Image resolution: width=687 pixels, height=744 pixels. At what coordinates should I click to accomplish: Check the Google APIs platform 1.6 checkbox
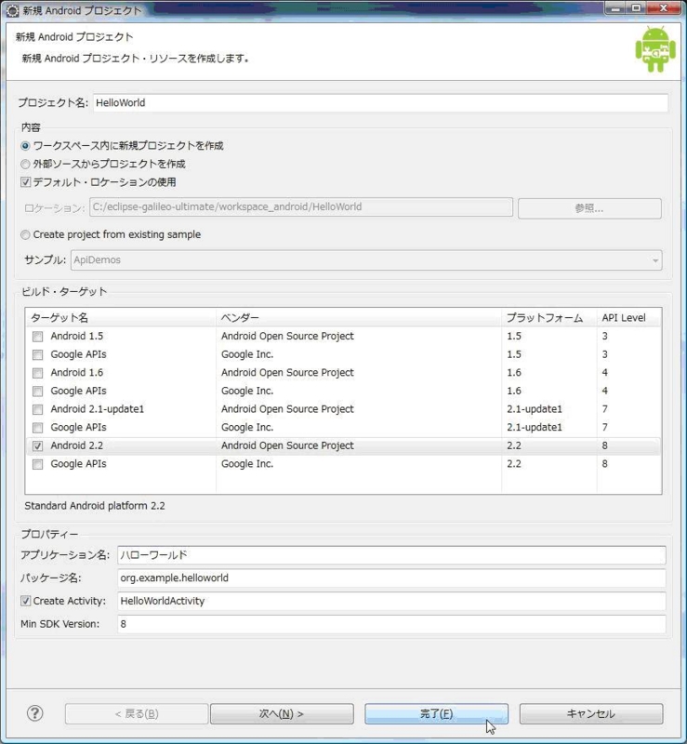pos(37,392)
